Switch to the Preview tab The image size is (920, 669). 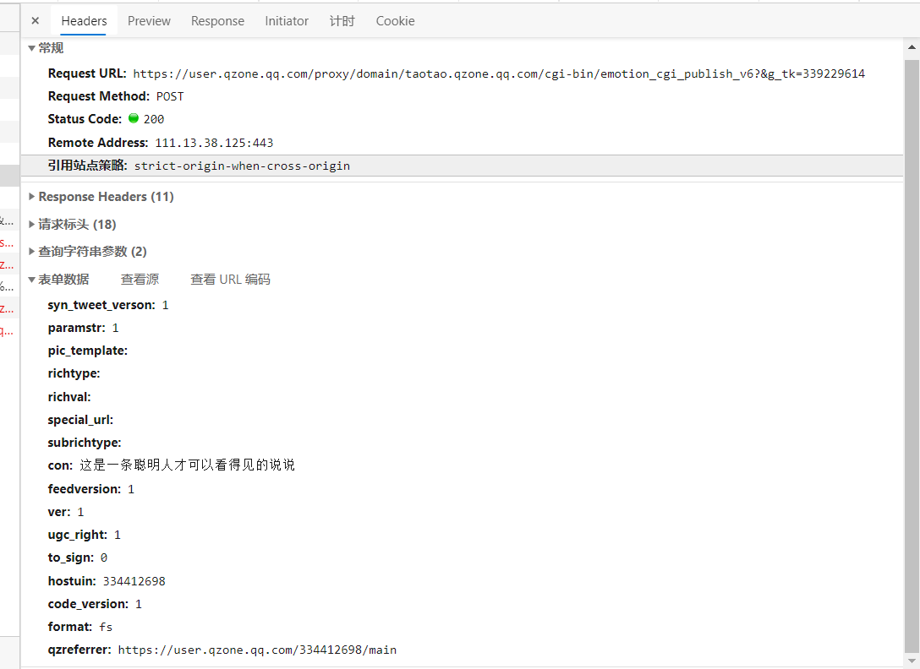coord(149,21)
